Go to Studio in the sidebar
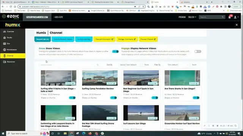This screenshot has width=243, height=136. pos(9,38)
